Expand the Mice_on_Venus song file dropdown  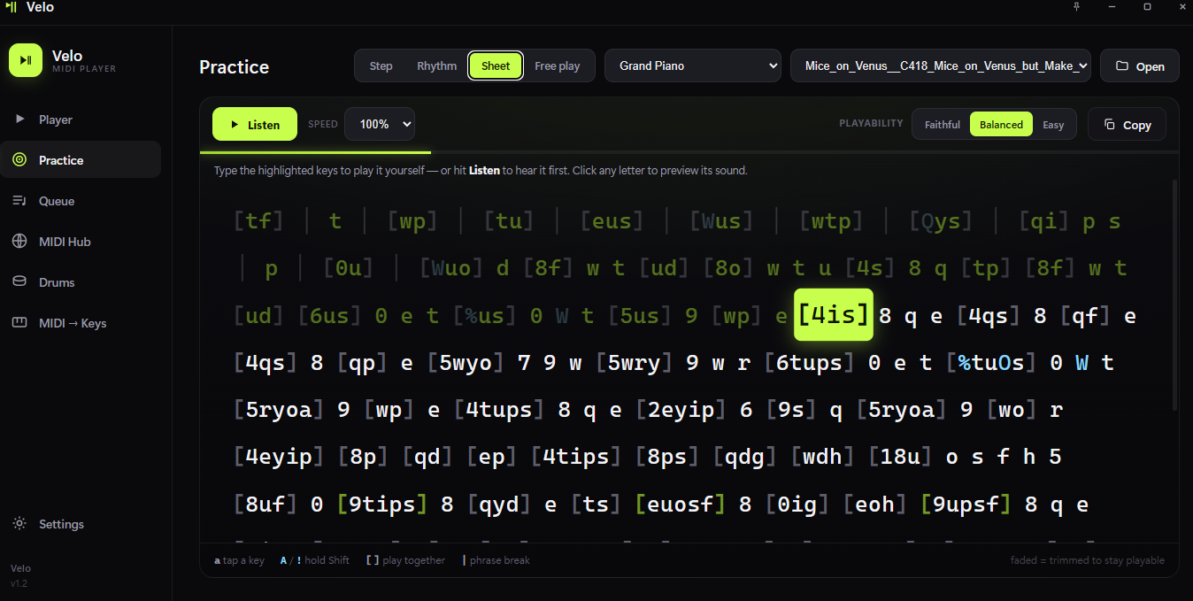pyautogui.click(x=941, y=65)
